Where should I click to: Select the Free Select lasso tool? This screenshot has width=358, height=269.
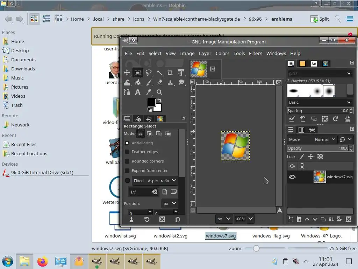click(149, 73)
